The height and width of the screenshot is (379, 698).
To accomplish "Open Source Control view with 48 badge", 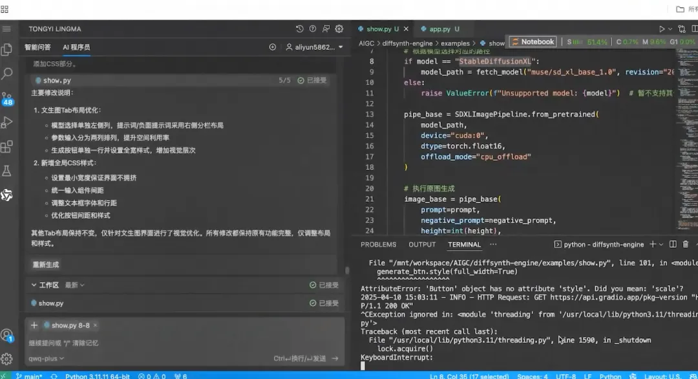I will point(7,98).
